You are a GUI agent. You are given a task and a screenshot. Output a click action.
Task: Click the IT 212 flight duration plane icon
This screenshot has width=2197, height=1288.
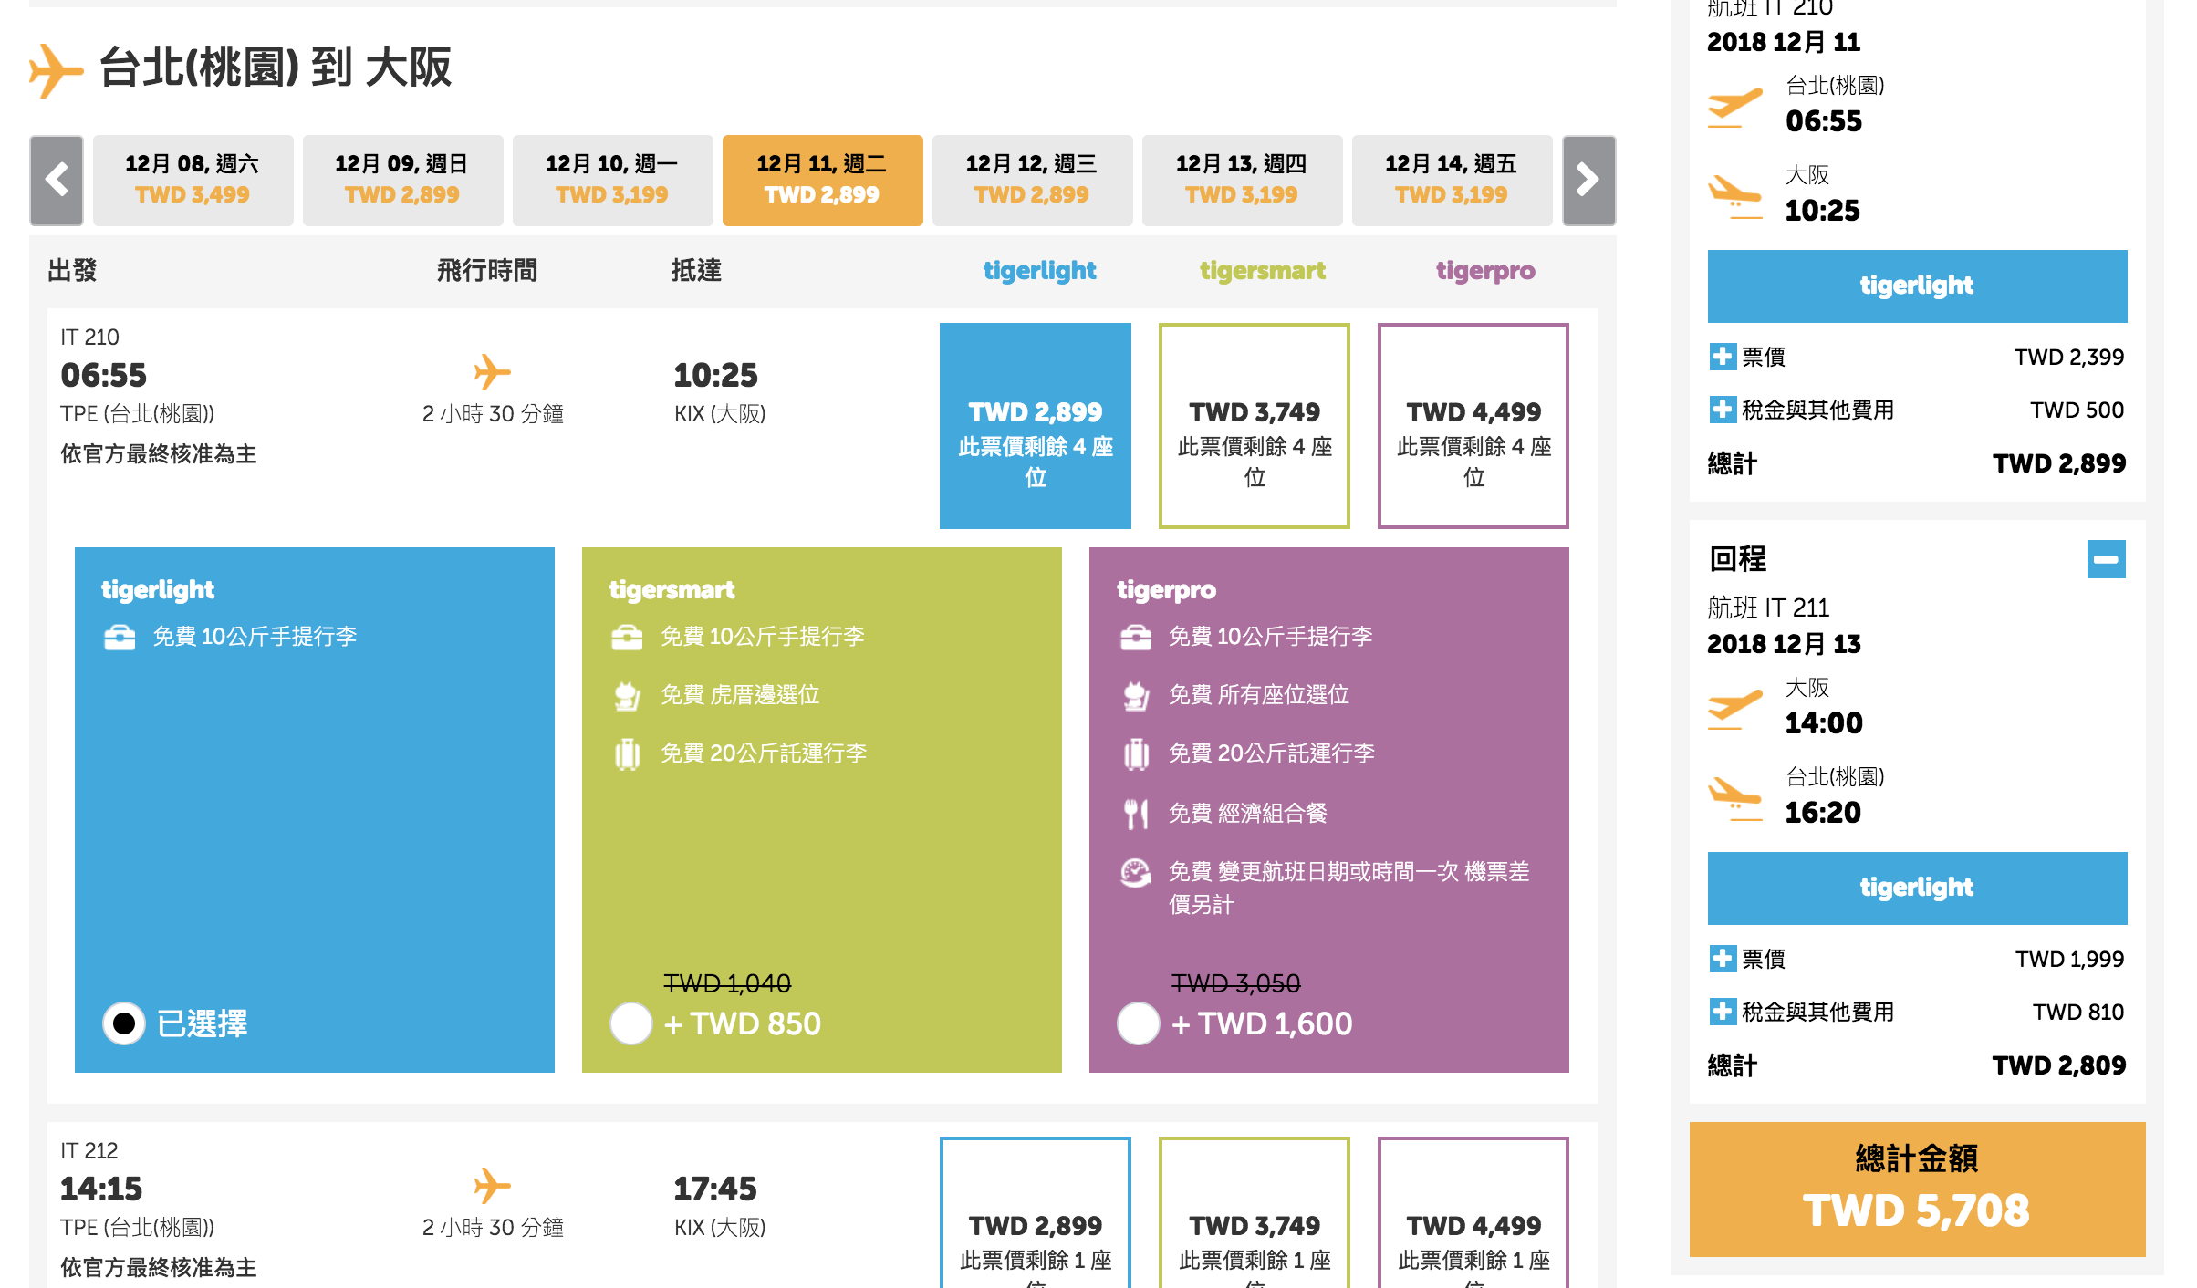pos(493,1186)
